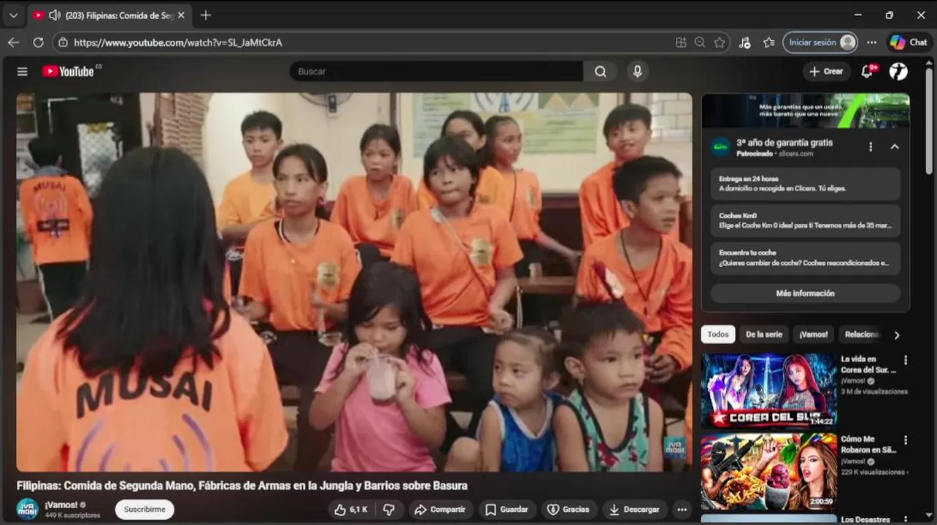This screenshot has height=525, width=937.
Task: Open YouTube notifications bell
Action: tap(868, 71)
